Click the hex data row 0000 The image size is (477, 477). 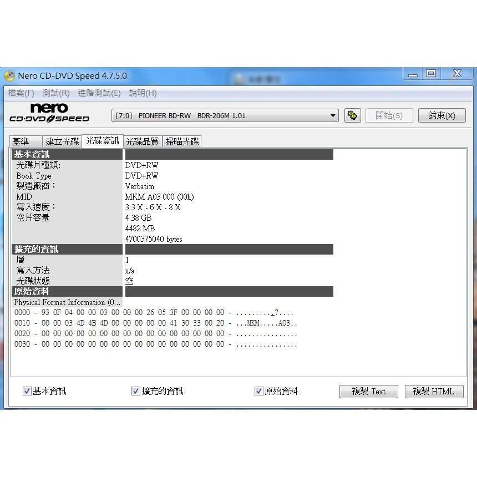(x=154, y=313)
